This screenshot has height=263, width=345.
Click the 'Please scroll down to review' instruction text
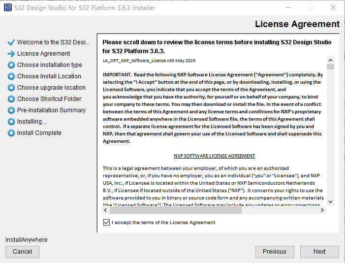[x=217, y=46]
